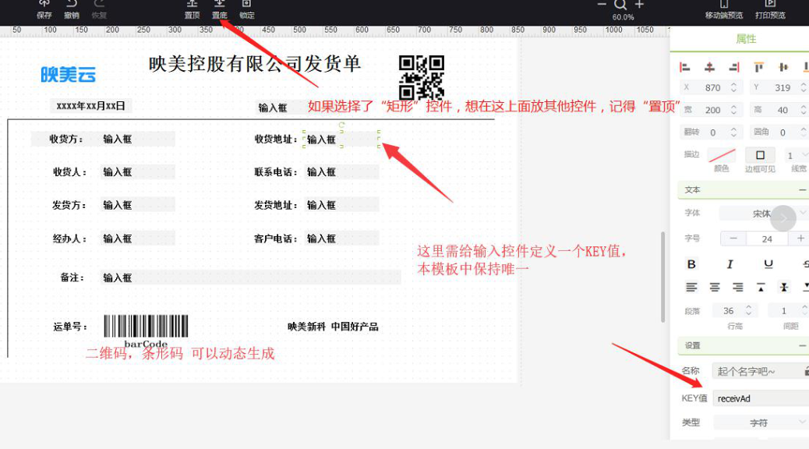Image resolution: width=809 pixels, height=449 pixels.
Task: Click the 描边 stroke color swatch
Action: 722,155
